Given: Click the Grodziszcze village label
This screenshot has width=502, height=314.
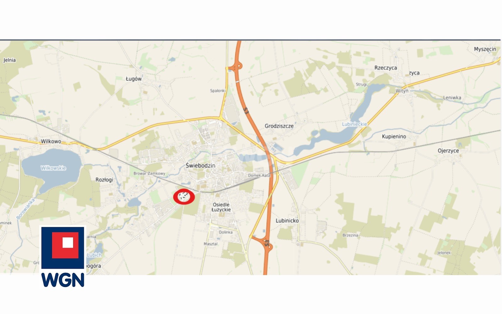Looking at the screenshot, I should point(279,126).
